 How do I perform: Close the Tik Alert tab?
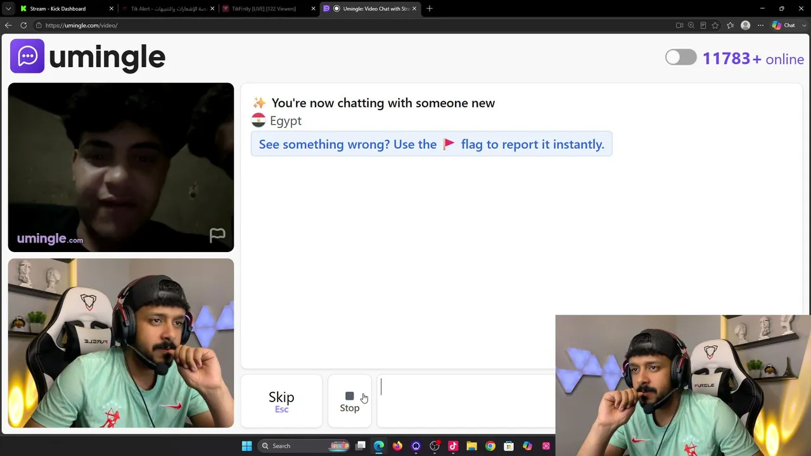click(x=212, y=9)
